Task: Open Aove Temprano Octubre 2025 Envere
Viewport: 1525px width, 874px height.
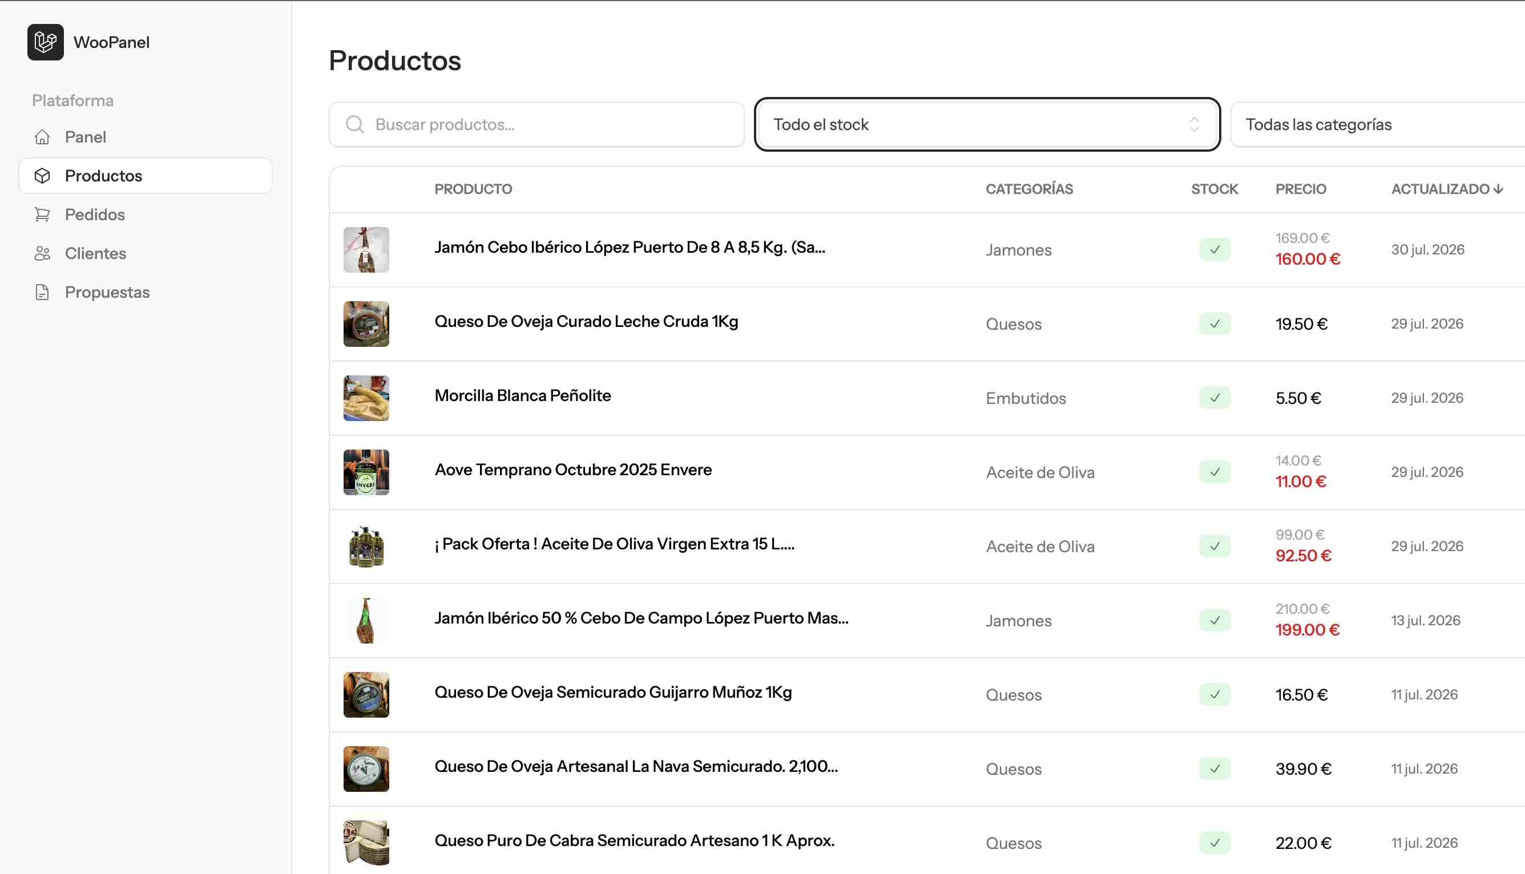Action: [x=574, y=470]
